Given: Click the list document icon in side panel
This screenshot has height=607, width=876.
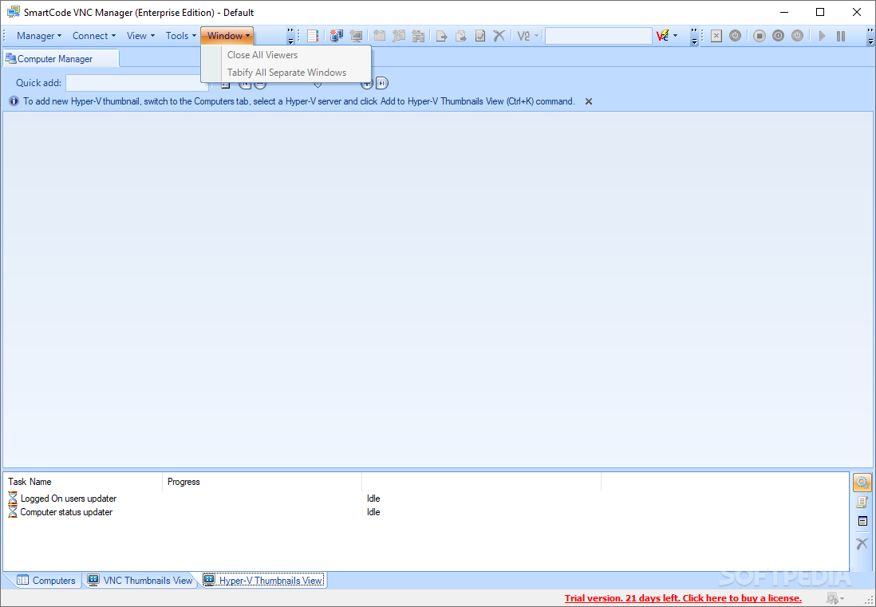Looking at the screenshot, I should [862, 522].
